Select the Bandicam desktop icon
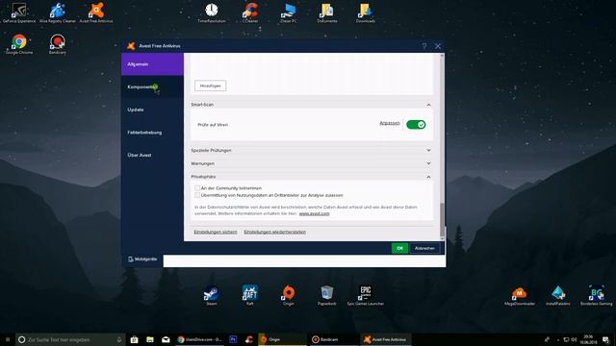Viewport: 616px width, 346px height. 58,43
